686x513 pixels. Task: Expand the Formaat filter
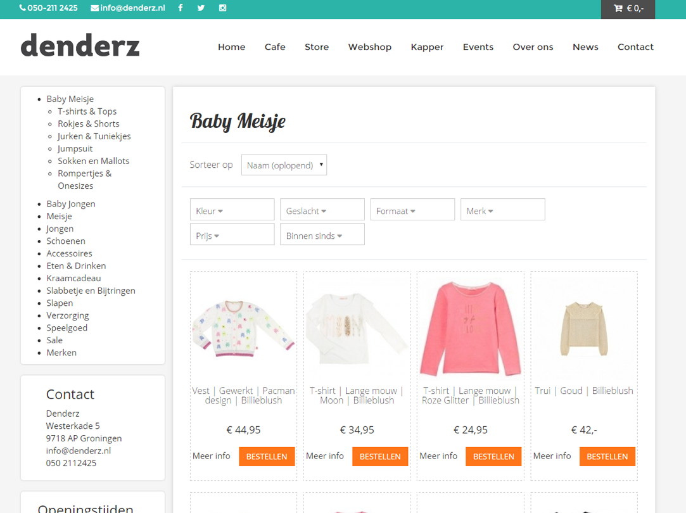pyautogui.click(x=412, y=210)
